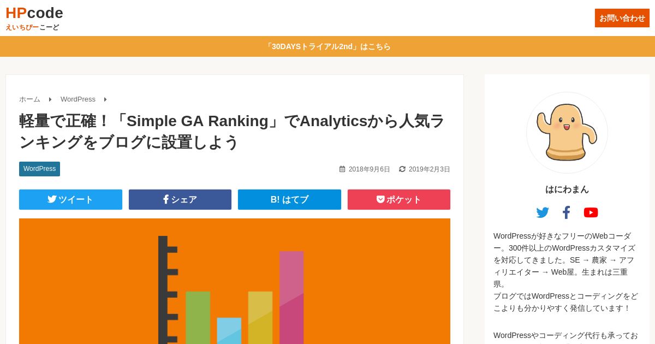Navigate to ホーム in the breadcrumb
Image resolution: width=655 pixels, height=344 pixels.
pyautogui.click(x=29, y=99)
